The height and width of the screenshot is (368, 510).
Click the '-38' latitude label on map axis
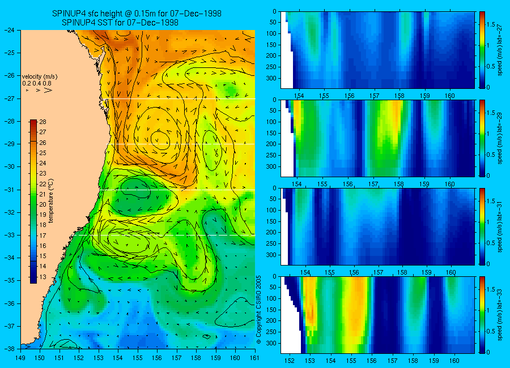click(x=8, y=349)
